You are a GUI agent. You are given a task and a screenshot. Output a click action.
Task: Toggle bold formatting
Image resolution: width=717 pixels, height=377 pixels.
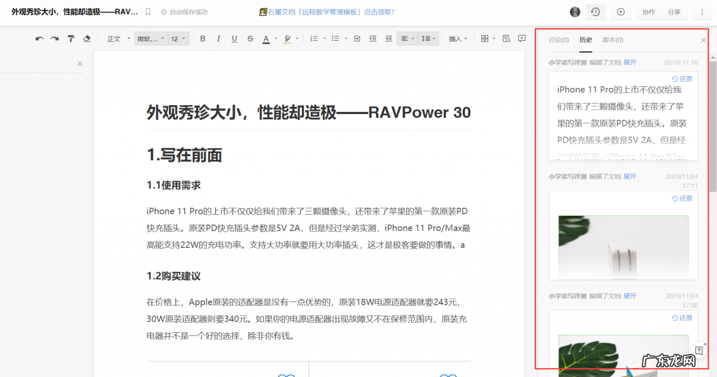(x=202, y=38)
